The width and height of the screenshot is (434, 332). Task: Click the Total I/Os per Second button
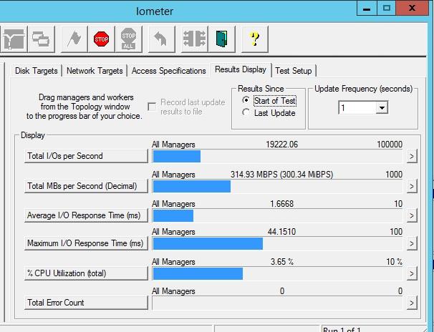tap(86, 156)
